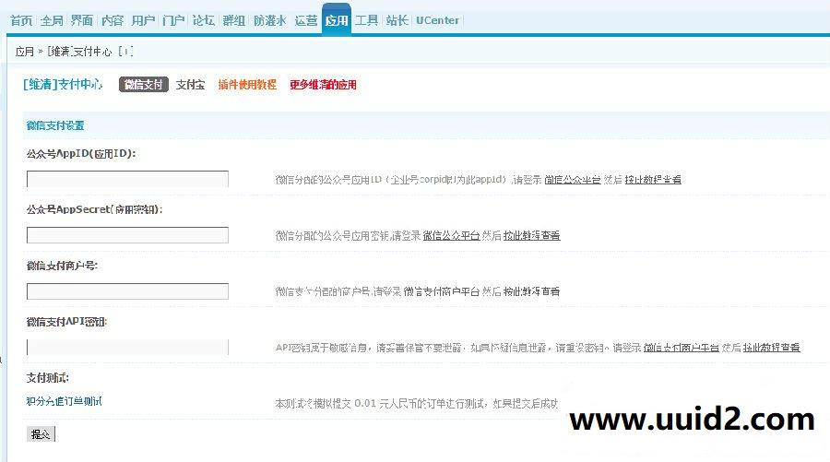Click 按此教程查看 link in API密钥 row

pyautogui.click(x=772, y=349)
